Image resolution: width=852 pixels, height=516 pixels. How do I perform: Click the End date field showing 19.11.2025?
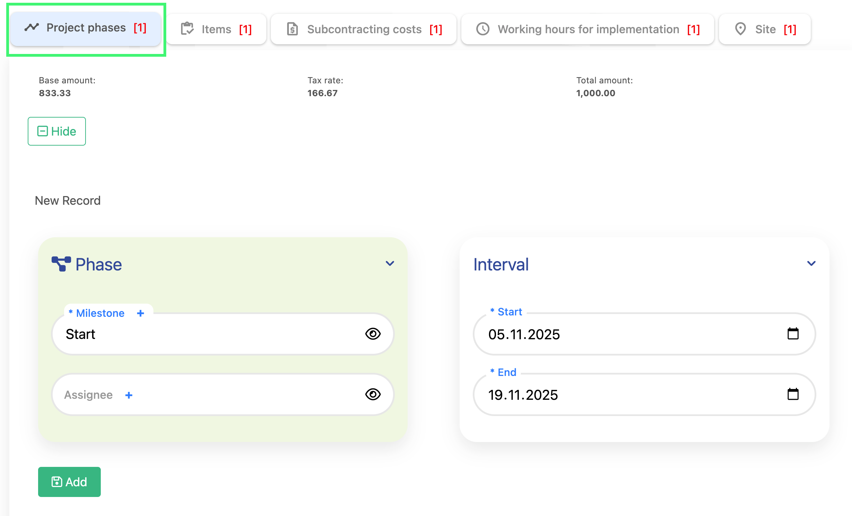pos(589,394)
